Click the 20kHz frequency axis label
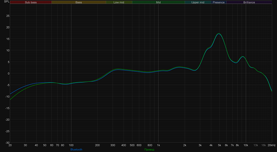This screenshot has width=277, height=152. [272, 145]
